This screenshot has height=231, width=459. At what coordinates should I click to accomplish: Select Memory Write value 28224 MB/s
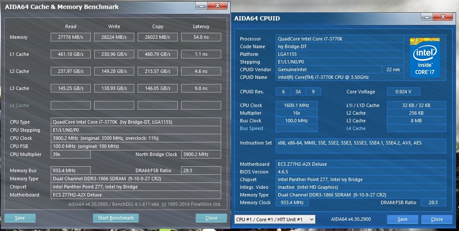[x=114, y=37]
